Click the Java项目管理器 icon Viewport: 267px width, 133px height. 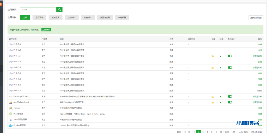pos(11,120)
